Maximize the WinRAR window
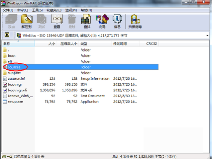 pos(193,2)
